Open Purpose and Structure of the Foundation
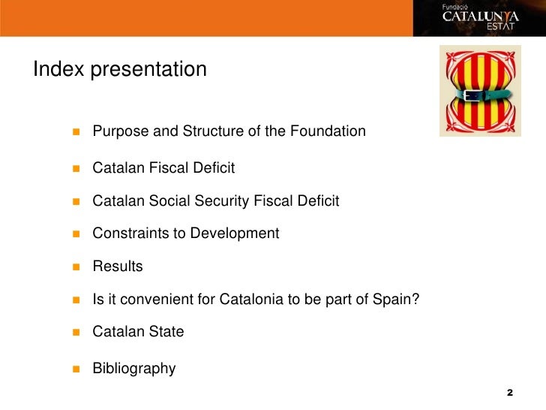This screenshot has height=410, width=546. (x=229, y=131)
